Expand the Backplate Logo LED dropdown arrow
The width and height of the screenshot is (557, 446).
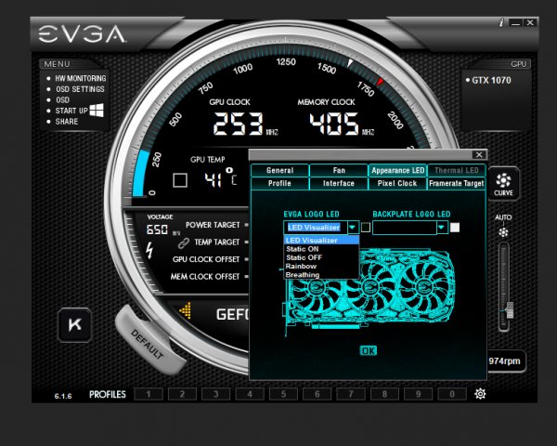pos(442,228)
